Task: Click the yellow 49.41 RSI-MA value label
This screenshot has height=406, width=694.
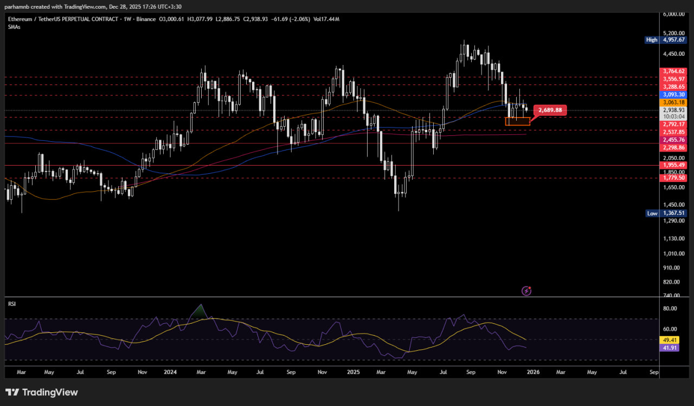Action: [670, 340]
